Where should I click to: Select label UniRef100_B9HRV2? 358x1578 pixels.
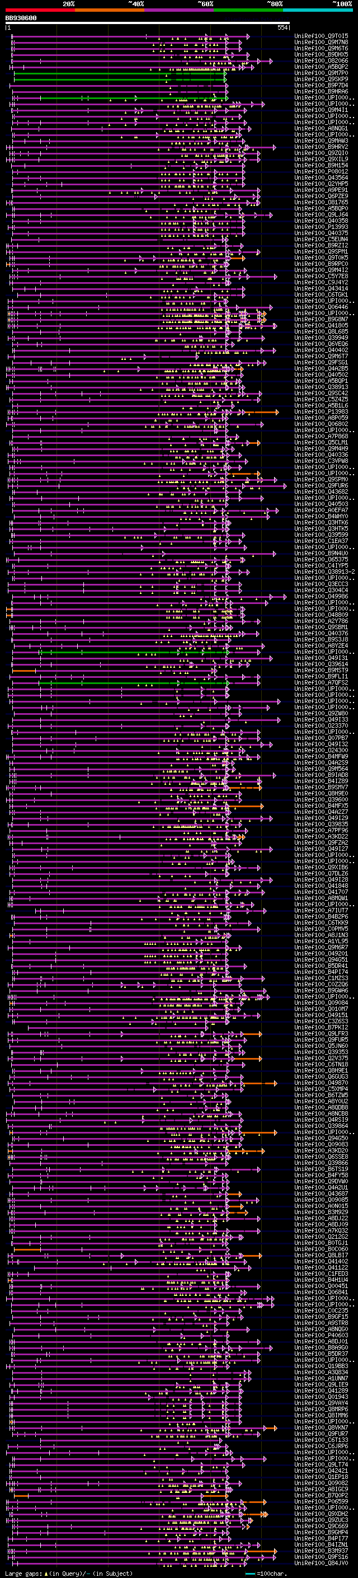tap(321, 147)
